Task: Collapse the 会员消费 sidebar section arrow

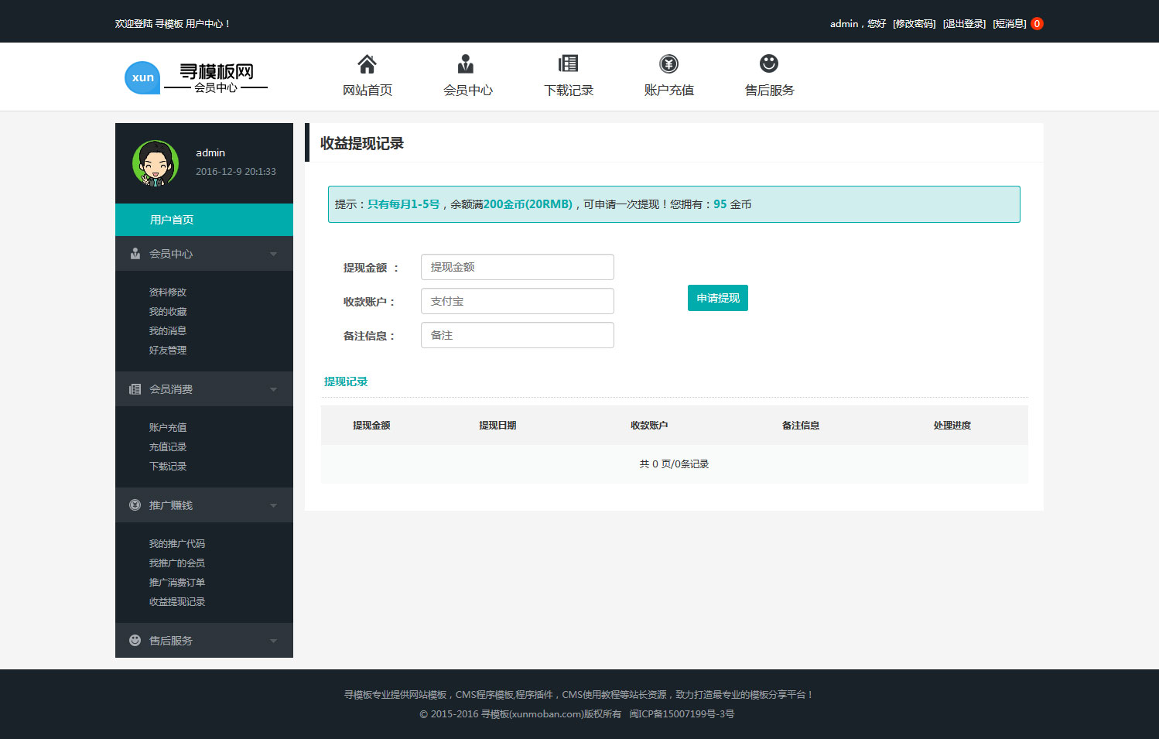Action: [x=273, y=389]
